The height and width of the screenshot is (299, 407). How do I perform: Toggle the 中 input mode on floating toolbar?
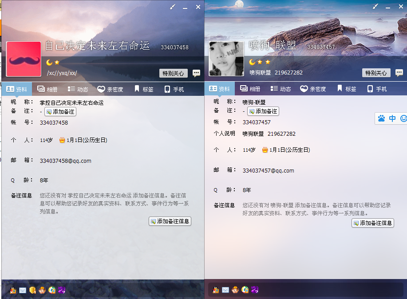[392, 118]
